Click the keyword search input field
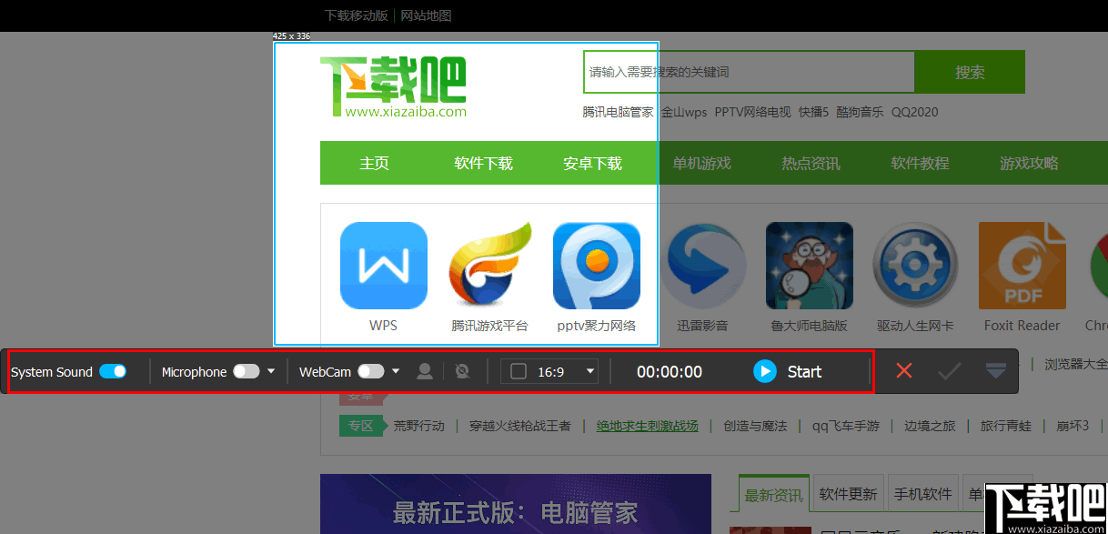Screen dimensions: 1108x534 tap(749, 72)
